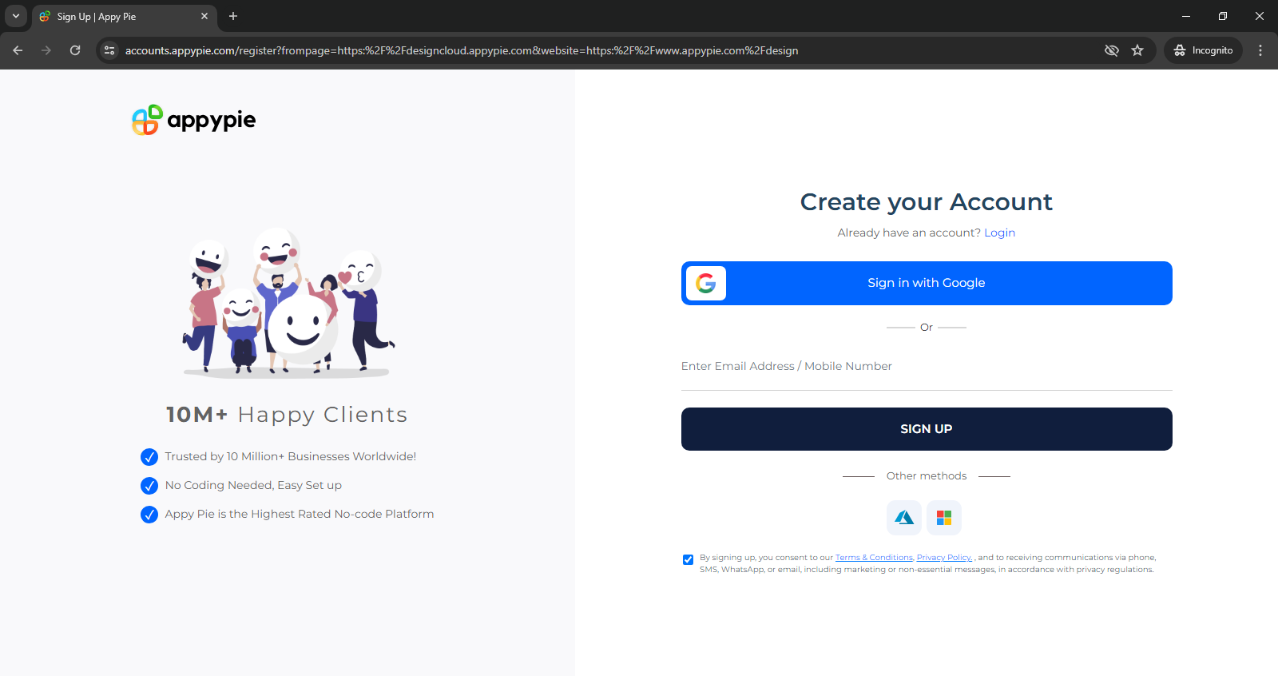Click the 'Create your Account' heading
The image size is (1278, 676).
[927, 201]
